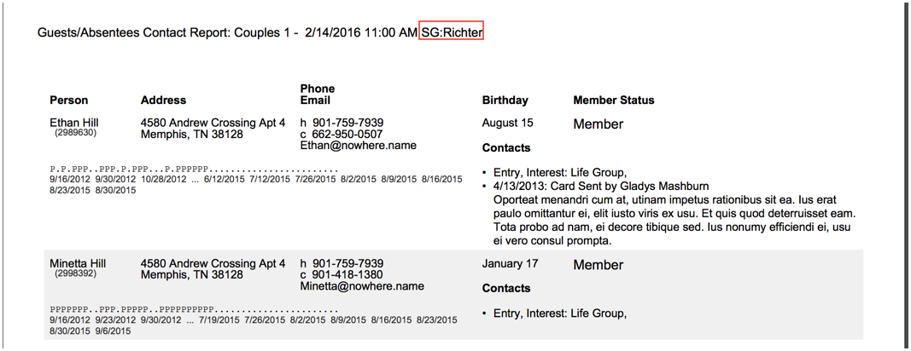Click the Phone Email column header
This screenshot has height=351, width=911.
pos(318,95)
